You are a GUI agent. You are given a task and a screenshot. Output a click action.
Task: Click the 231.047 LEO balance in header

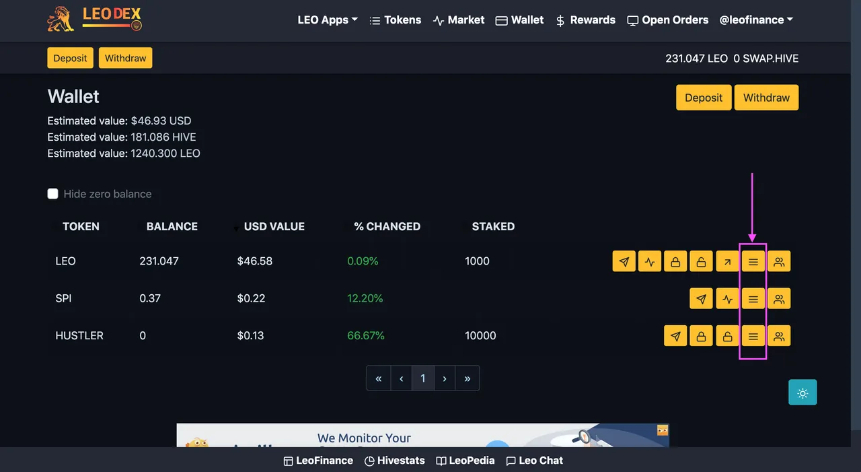tap(696, 59)
